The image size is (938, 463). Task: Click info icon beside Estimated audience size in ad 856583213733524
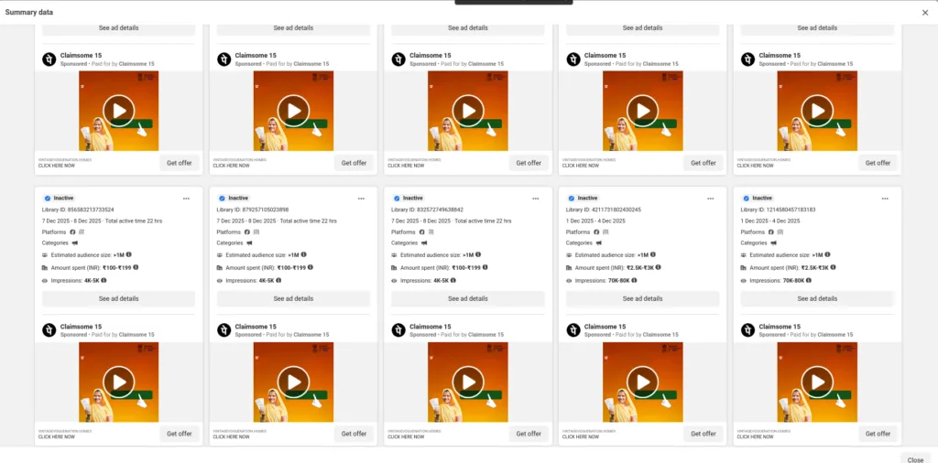(128, 254)
